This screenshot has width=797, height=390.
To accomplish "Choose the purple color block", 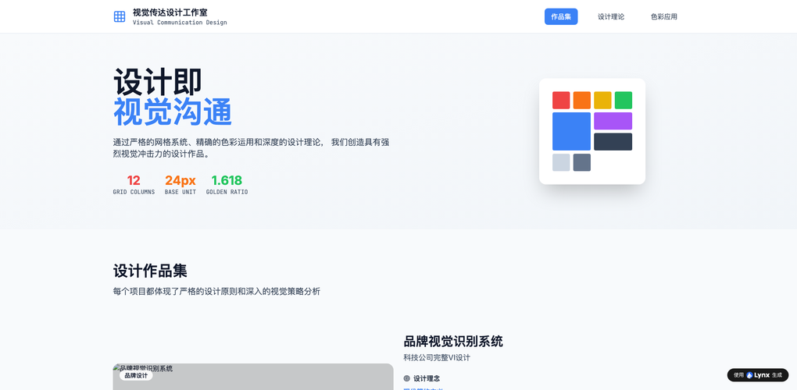I will [613, 121].
